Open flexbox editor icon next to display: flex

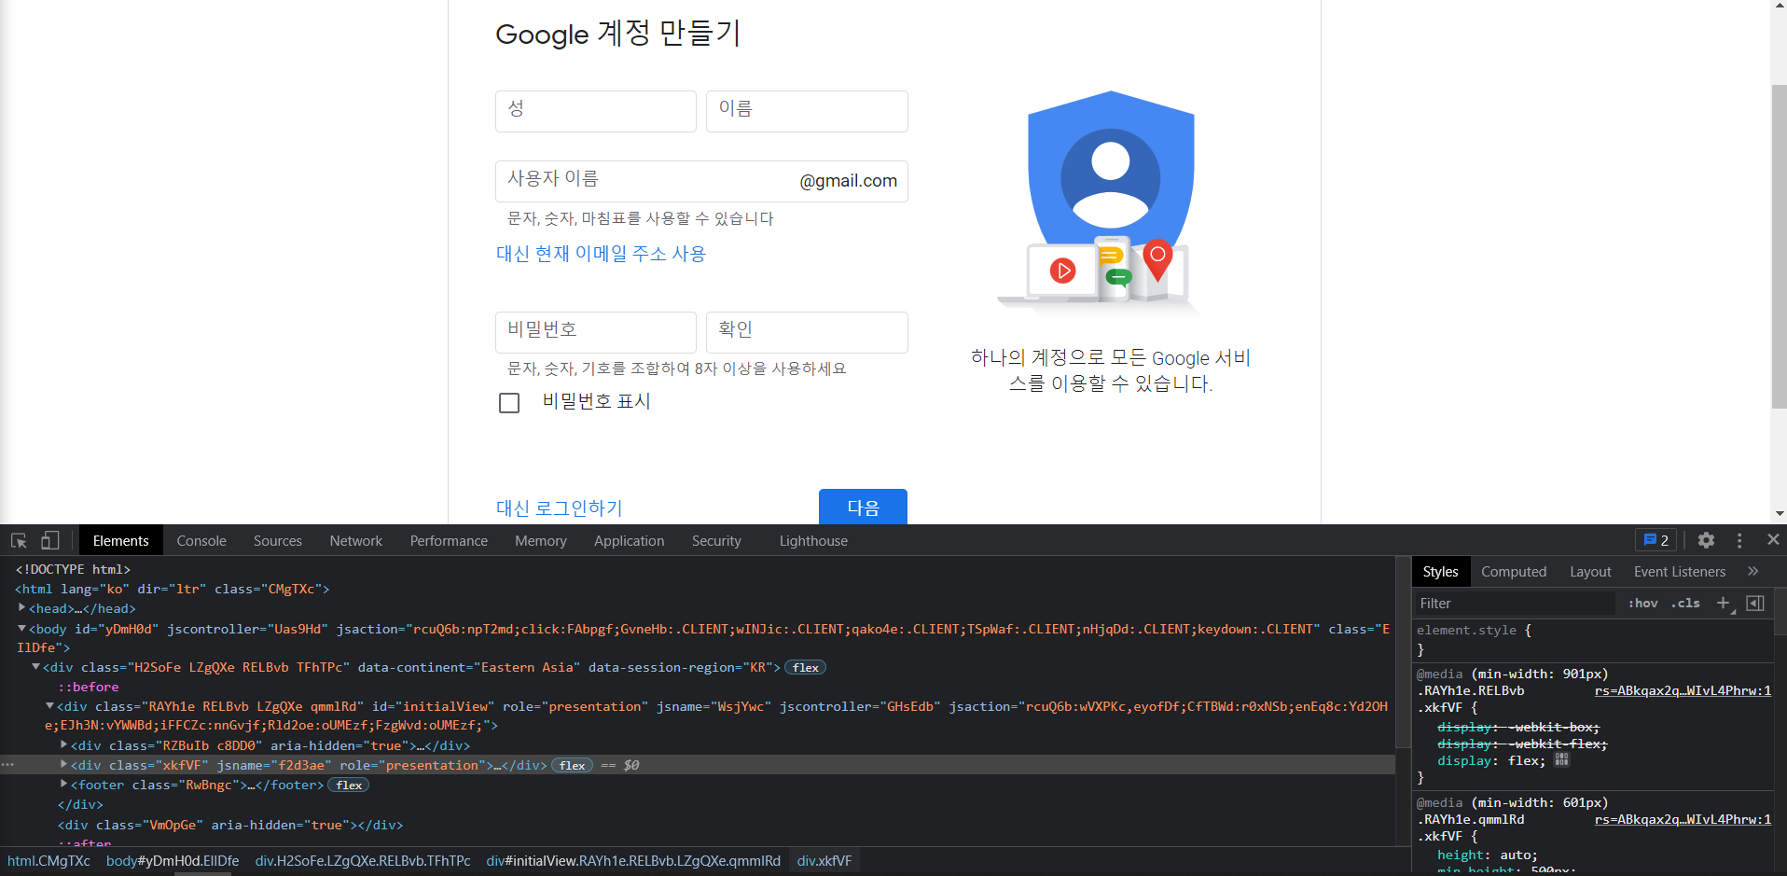click(1561, 760)
